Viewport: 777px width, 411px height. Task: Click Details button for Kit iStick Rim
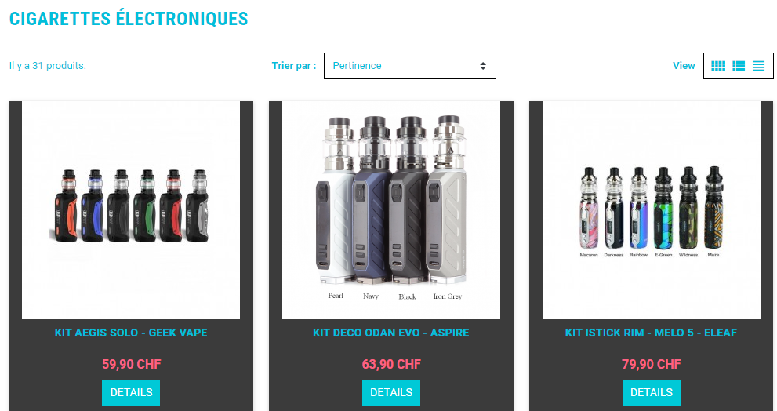(x=651, y=393)
